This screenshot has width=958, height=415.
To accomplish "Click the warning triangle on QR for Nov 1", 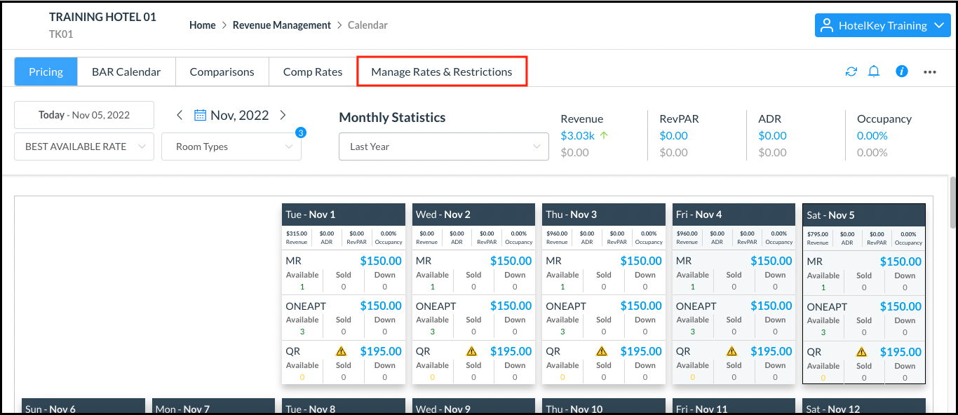I will [x=341, y=351].
